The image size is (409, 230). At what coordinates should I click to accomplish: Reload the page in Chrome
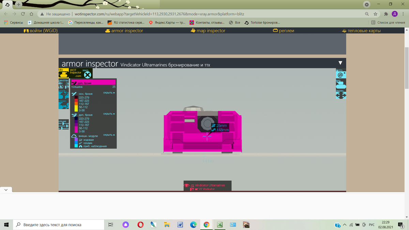[23, 14]
